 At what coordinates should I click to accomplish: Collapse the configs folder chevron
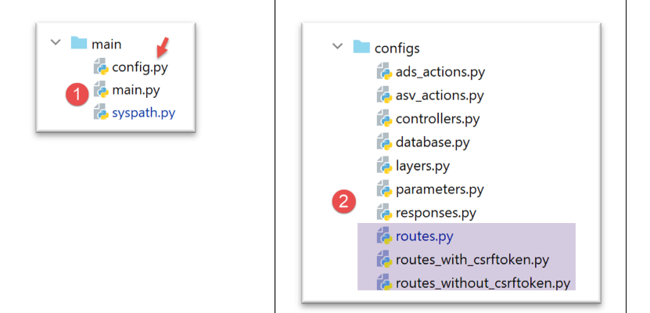point(338,46)
